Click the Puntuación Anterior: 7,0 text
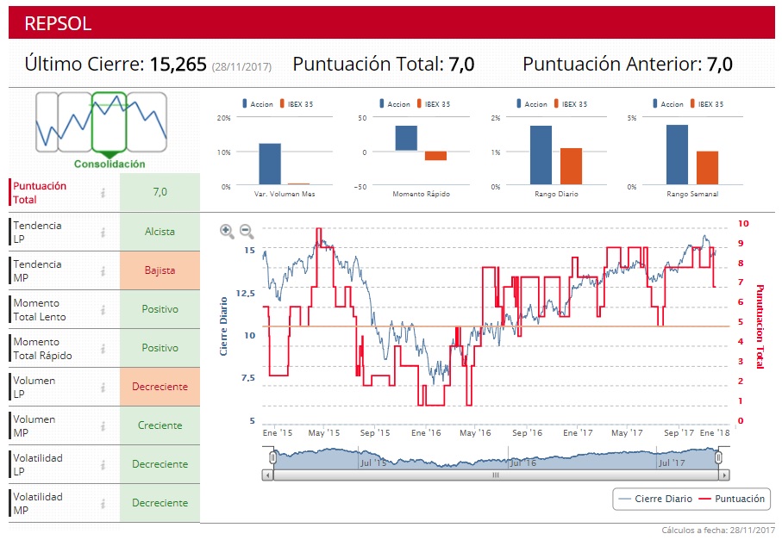The width and height of the screenshot is (782, 540). tap(628, 65)
